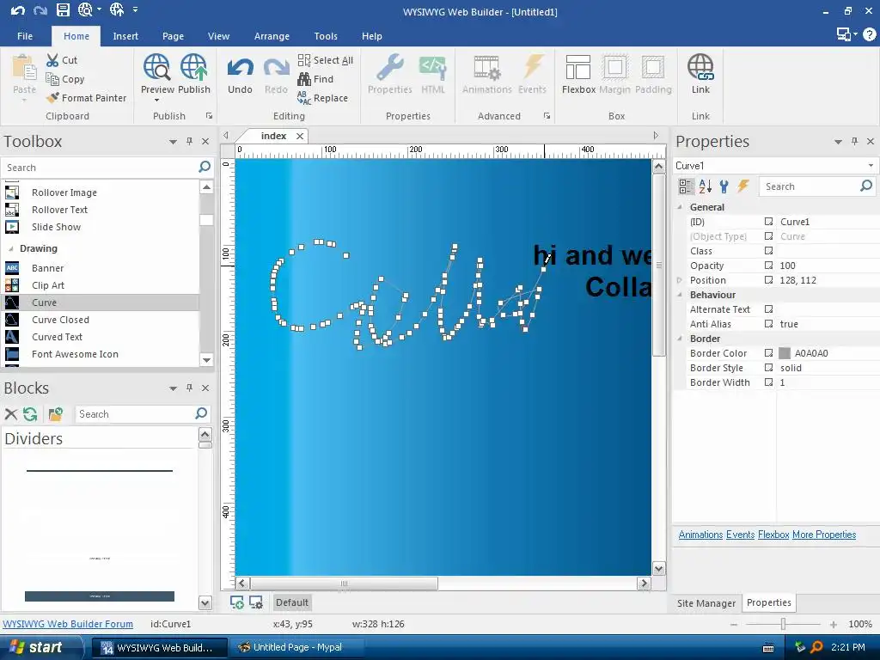Screen dimensions: 880x660
Task: Open the Blocks folder icon
Action: [x=55, y=414]
